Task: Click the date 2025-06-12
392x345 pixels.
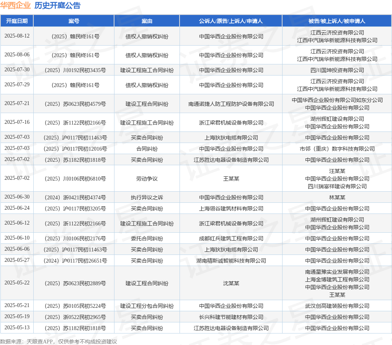Action: pos(17,223)
